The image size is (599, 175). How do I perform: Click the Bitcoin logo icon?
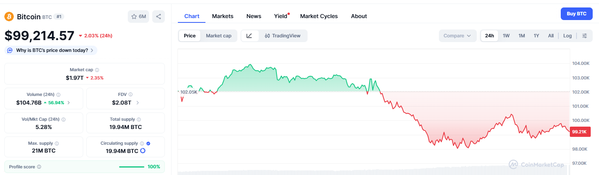pyautogui.click(x=9, y=17)
